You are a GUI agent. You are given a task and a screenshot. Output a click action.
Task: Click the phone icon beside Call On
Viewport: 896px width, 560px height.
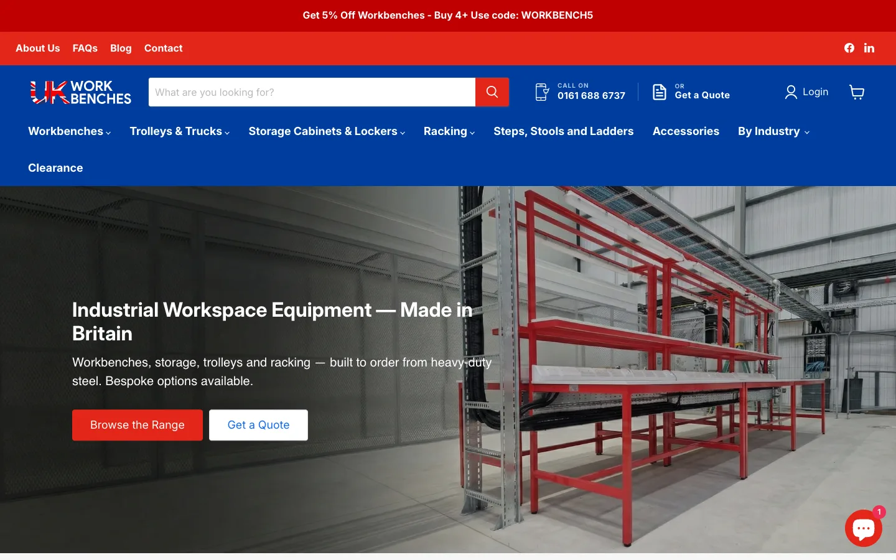pos(542,92)
